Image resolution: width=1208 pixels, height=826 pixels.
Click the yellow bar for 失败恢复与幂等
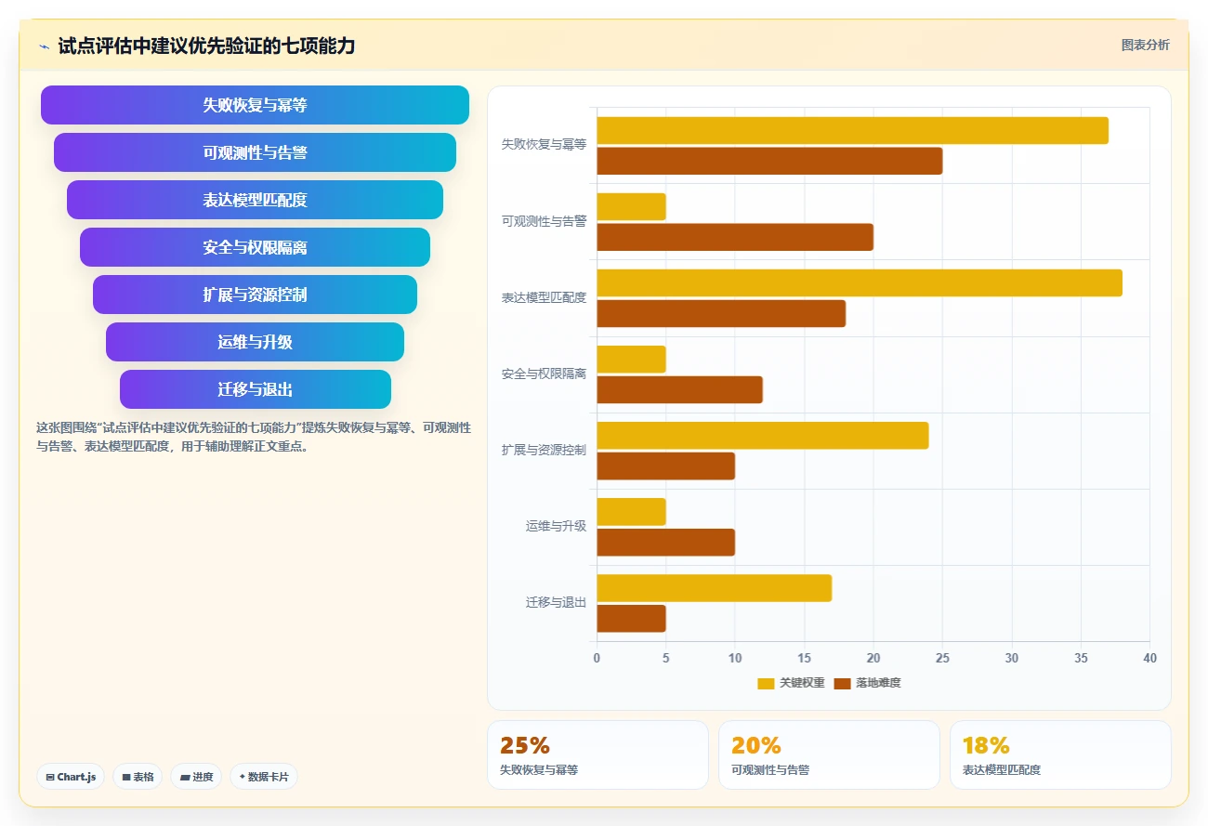coord(852,130)
